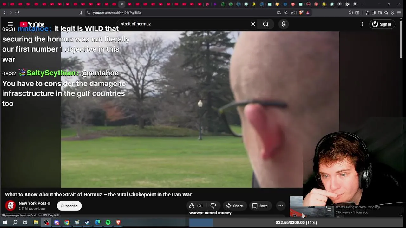Image resolution: width=406 pixels, height=228 pixels.
Task: Open Brave browser taskbar icon
Action: click(118, 222)
